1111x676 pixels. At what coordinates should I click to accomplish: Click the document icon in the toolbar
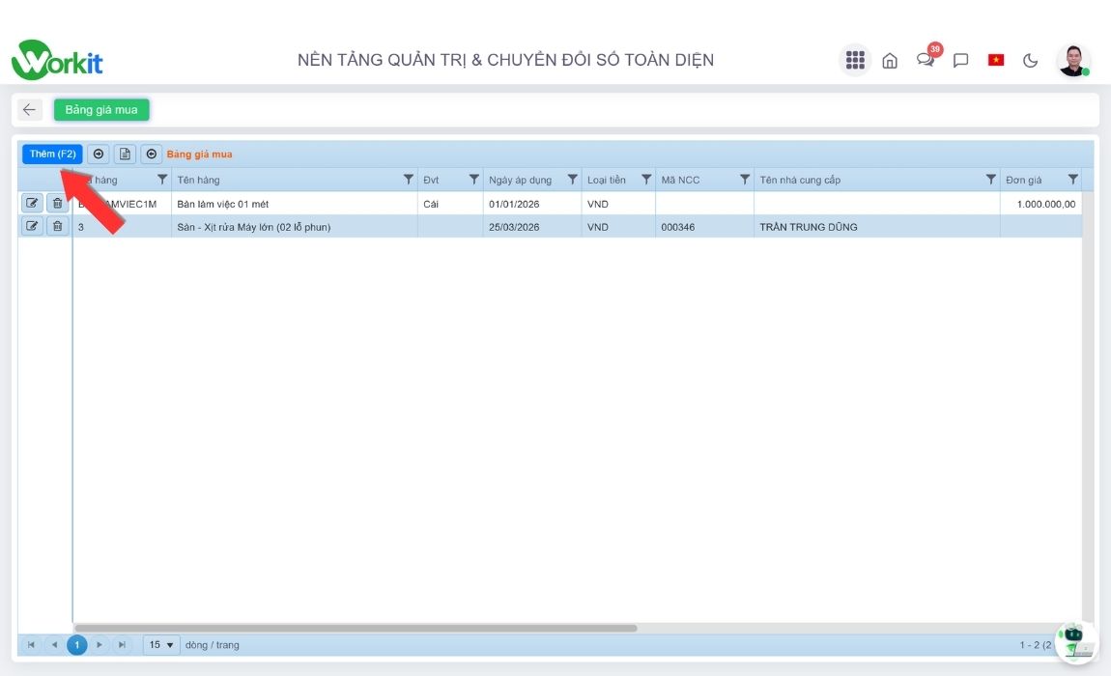pyautogui.click(x=125, y=155)
